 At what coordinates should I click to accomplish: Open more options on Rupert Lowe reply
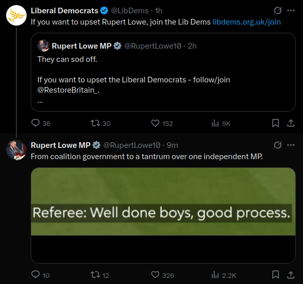pos(291,145)
